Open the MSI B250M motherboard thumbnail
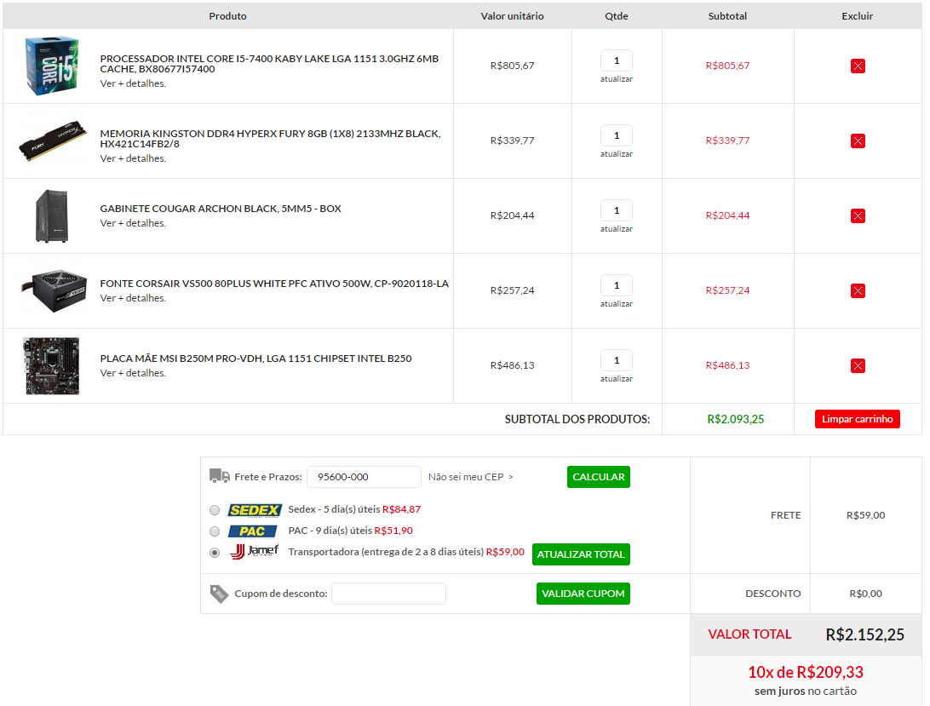Screen dimensions: 930x706 (x=52, y=366)
